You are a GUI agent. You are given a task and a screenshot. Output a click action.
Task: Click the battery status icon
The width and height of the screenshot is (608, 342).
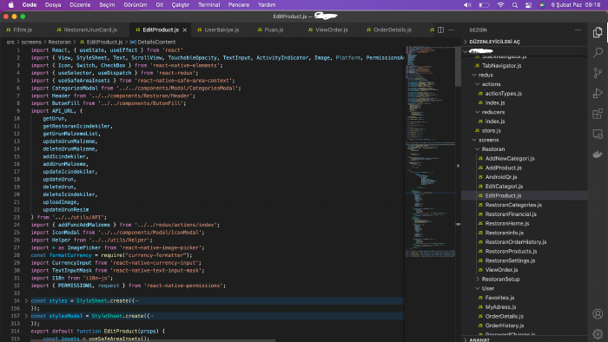[x=484, y=5]
